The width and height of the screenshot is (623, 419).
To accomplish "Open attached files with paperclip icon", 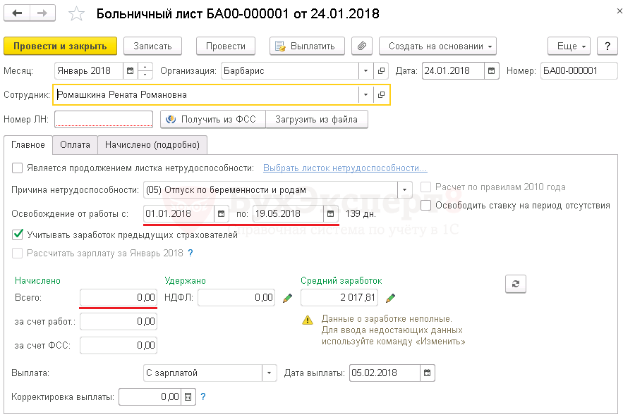I will click(361, 46).
